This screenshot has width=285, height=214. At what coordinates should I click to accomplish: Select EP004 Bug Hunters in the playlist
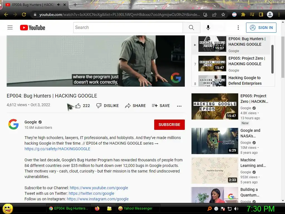[x=231, y=45]
